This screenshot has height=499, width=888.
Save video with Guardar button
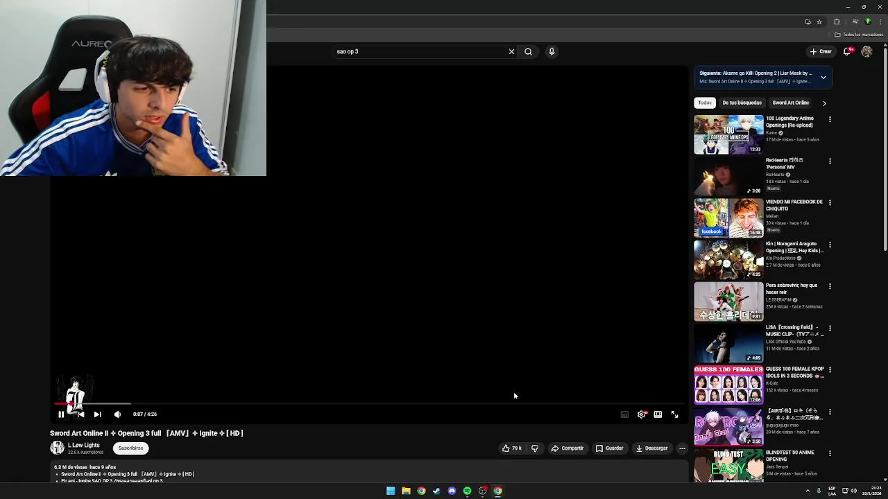tap(610, 448)
